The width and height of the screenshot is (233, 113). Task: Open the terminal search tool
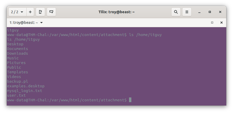coord(176,12)
